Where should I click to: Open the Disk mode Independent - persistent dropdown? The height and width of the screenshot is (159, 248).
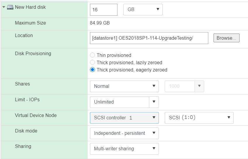tap(124, 133)
